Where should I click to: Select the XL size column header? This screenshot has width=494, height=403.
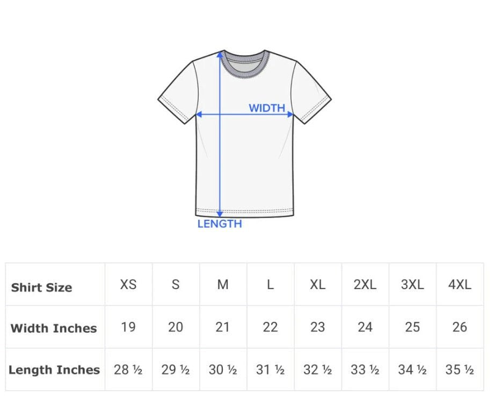click(x=318, y=285)
